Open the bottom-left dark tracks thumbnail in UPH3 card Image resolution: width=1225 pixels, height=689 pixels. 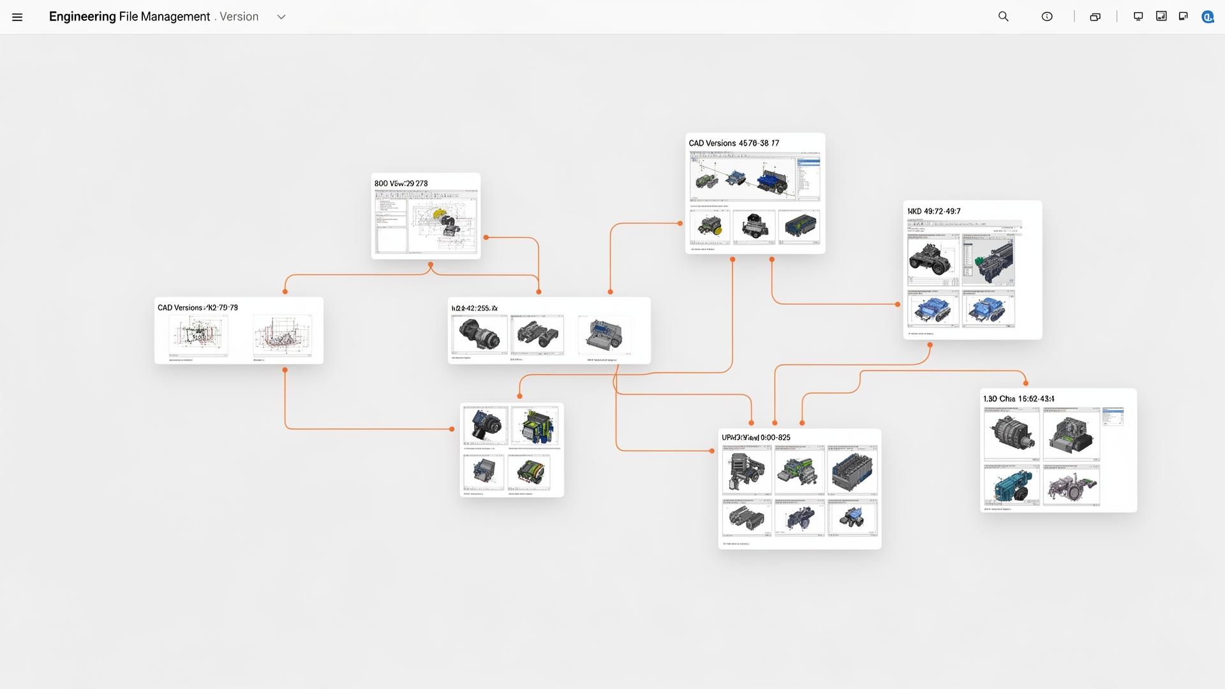(x=746, y=517)
